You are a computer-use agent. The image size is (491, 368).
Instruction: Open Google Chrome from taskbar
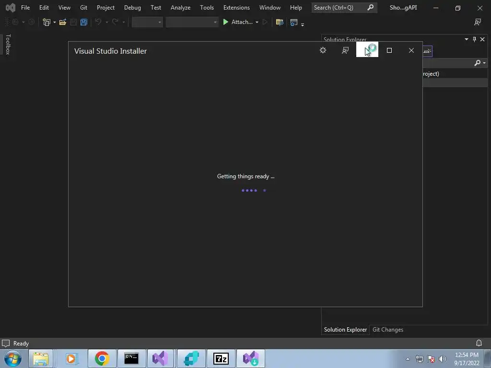pyautogui.click(x=102, y=358)
